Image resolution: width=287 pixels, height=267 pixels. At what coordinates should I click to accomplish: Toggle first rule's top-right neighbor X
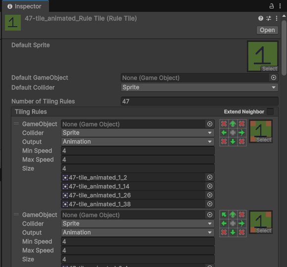[242, 124]
